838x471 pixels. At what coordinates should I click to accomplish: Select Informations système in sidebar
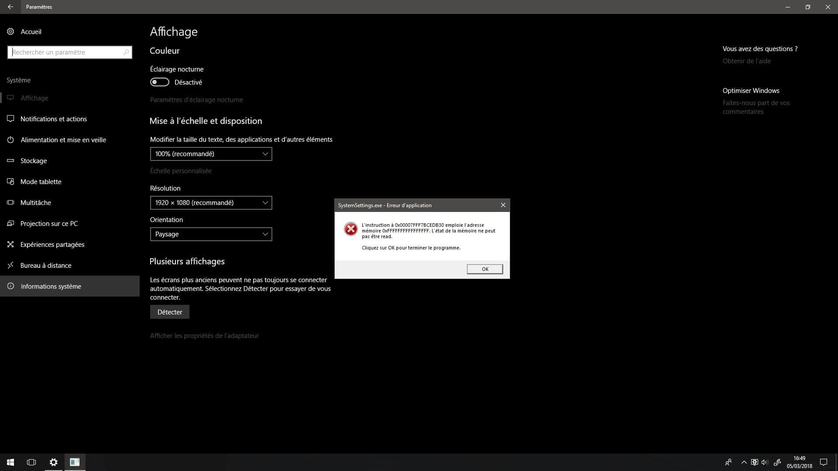[51, 286]
